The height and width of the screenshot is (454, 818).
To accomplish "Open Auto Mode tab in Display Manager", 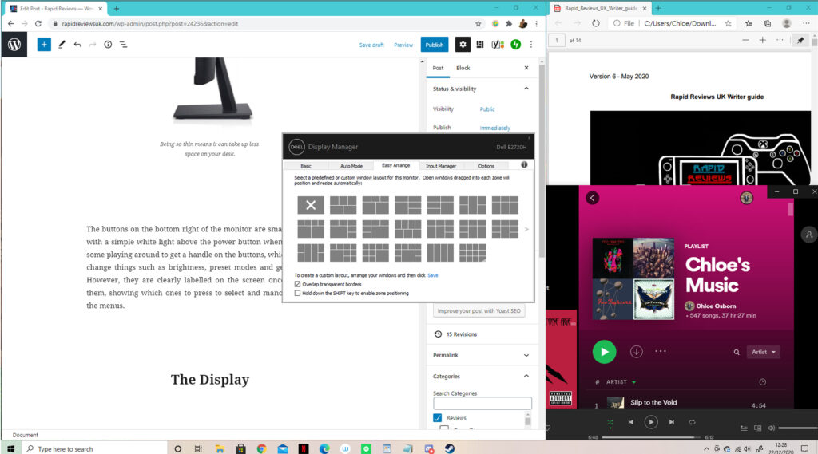I will tap(351, 166).
